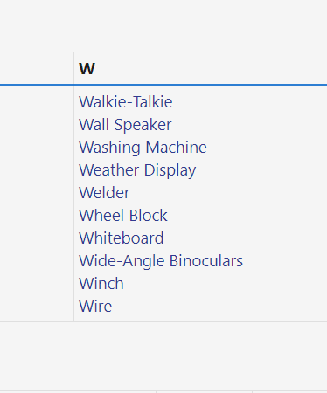The width and height of the screenshot is (327, 393).
Task: Open the first link under the W heading
Action: 126,102
